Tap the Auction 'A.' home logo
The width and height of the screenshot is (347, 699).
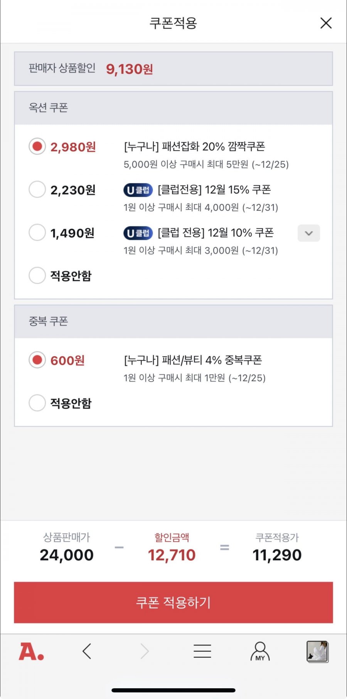coord(31,652)
